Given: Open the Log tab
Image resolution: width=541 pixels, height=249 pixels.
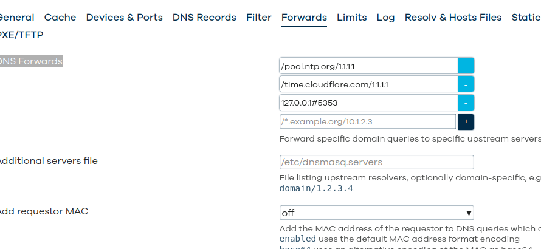Looking at the screenshot, I should (x=385, y=17).
